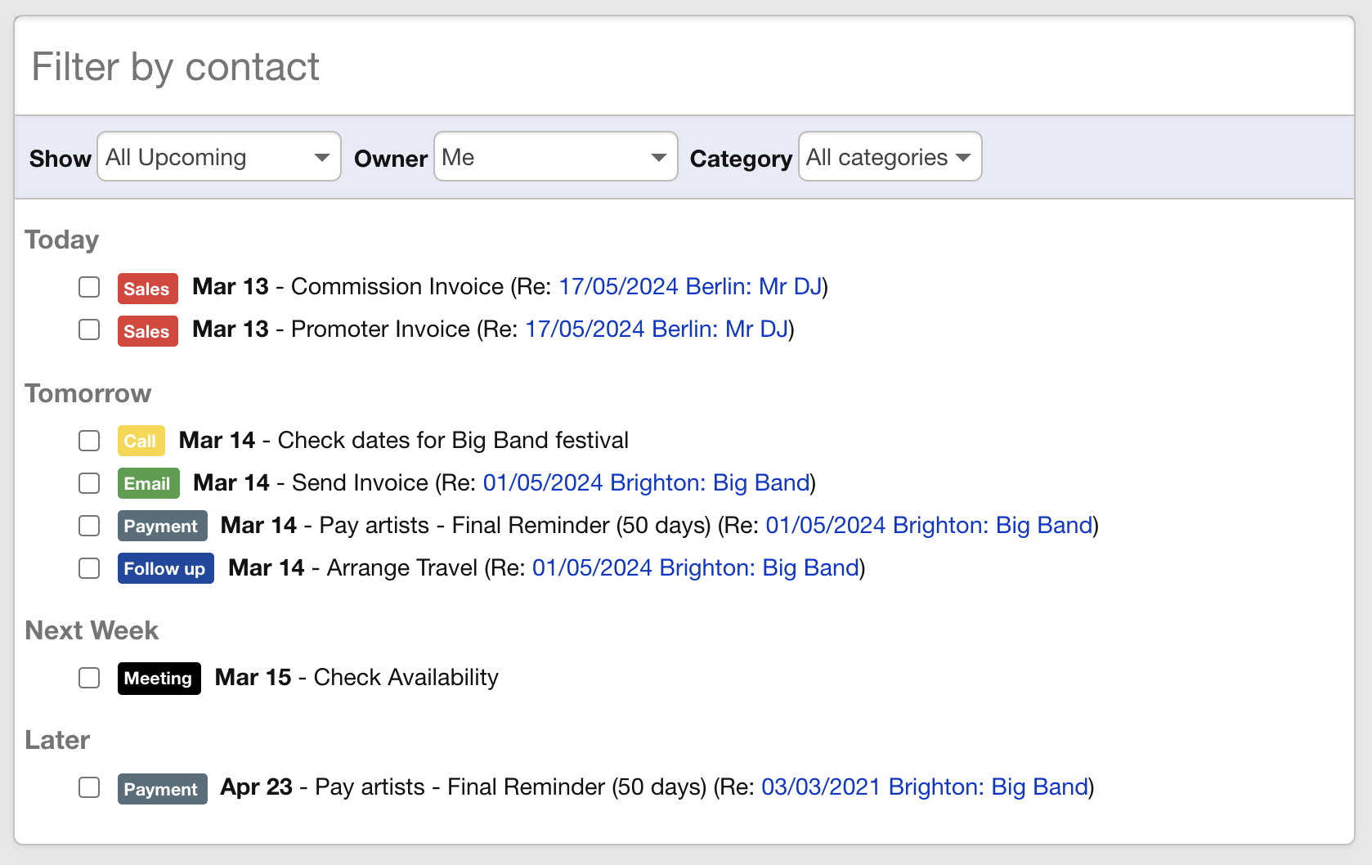The image size is (1372, 865).
Task: Open Brighton: Big Band link on Arrange Travel
Action: coord(696,568)
